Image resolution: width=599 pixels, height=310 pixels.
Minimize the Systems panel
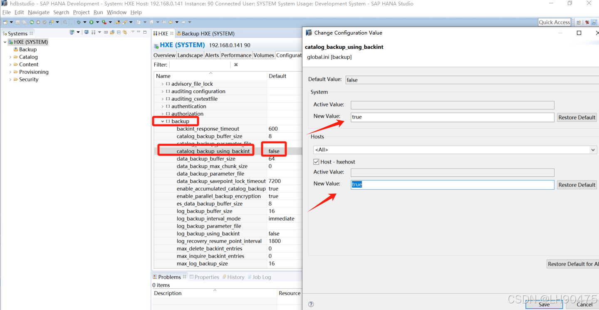click(x=139, y=32)
